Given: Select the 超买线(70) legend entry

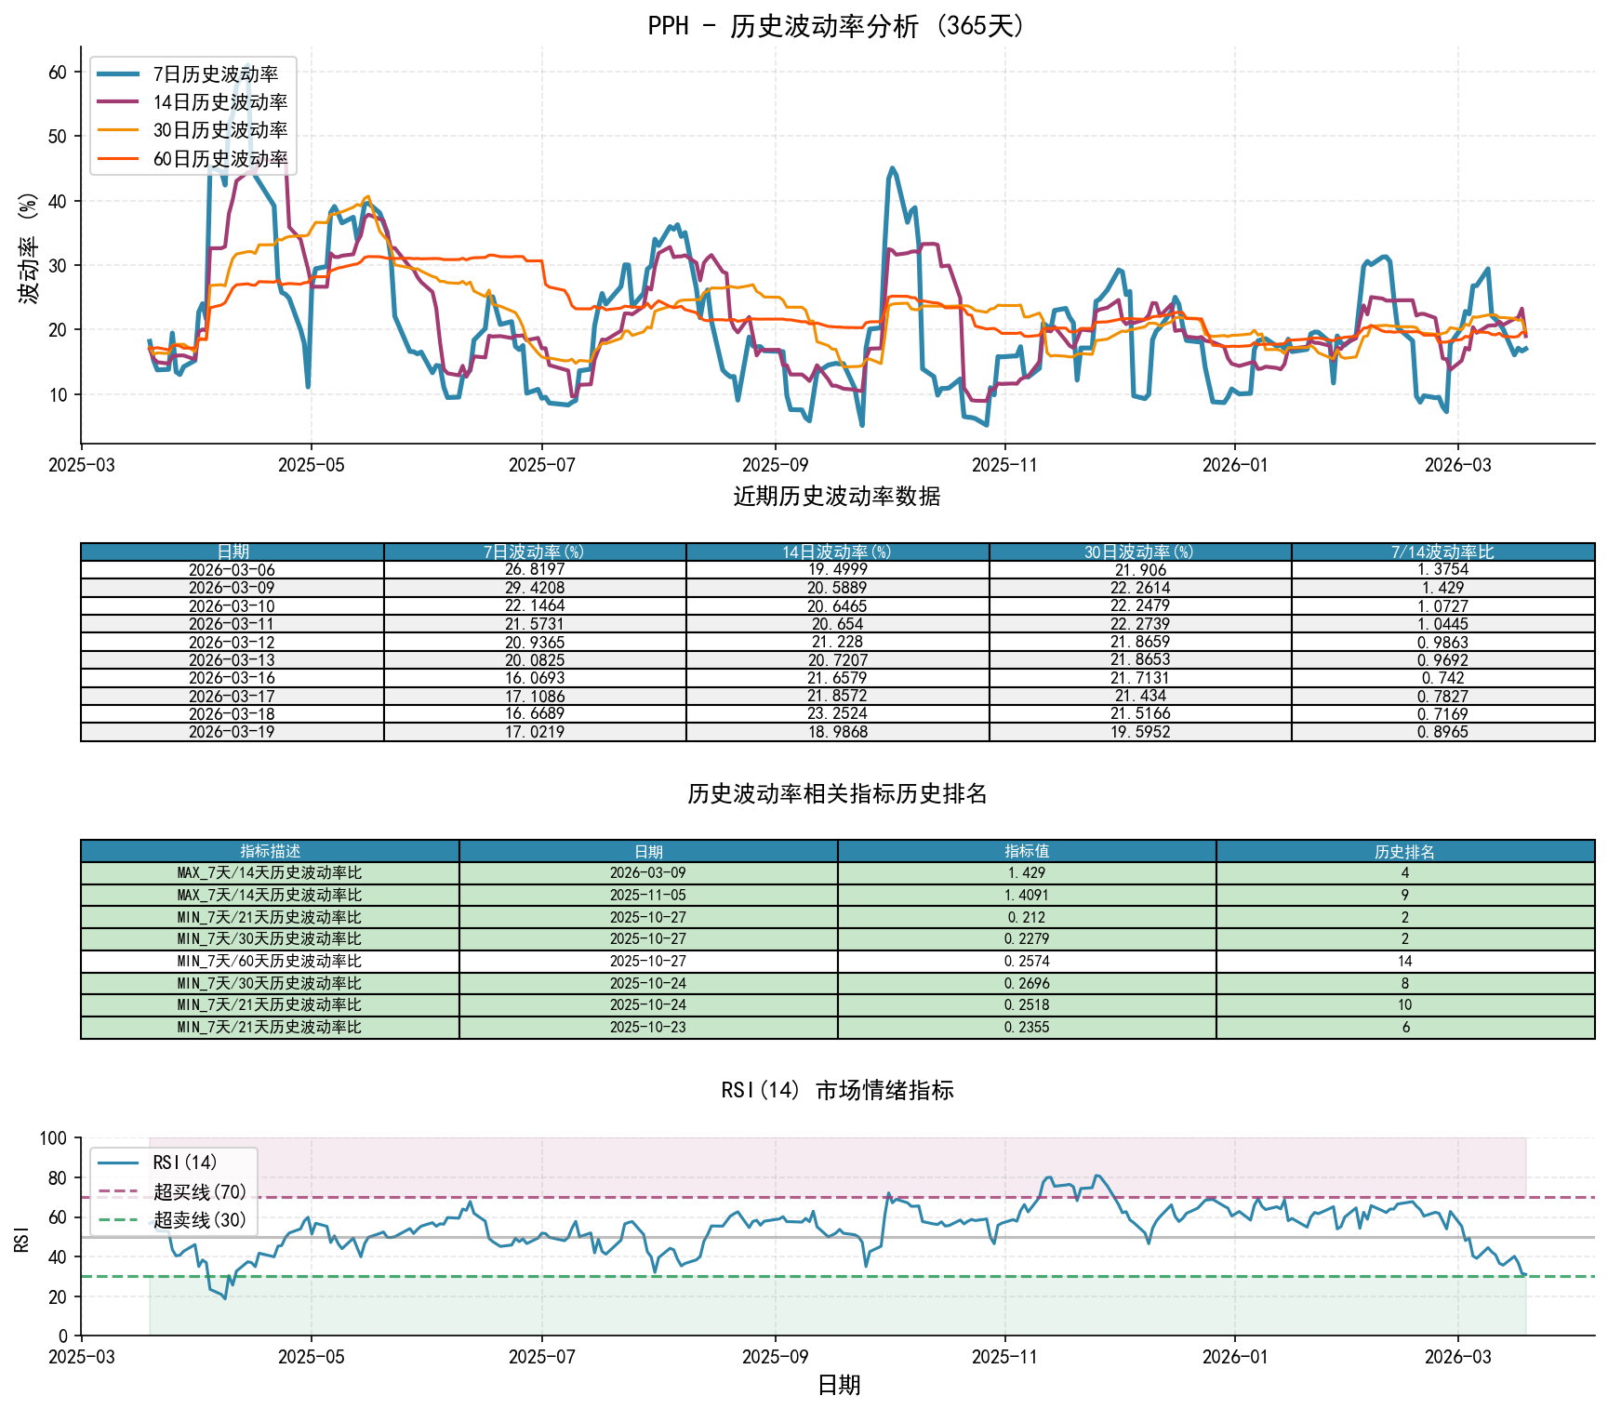Looking at the screenshot, I should point(199,1191).
